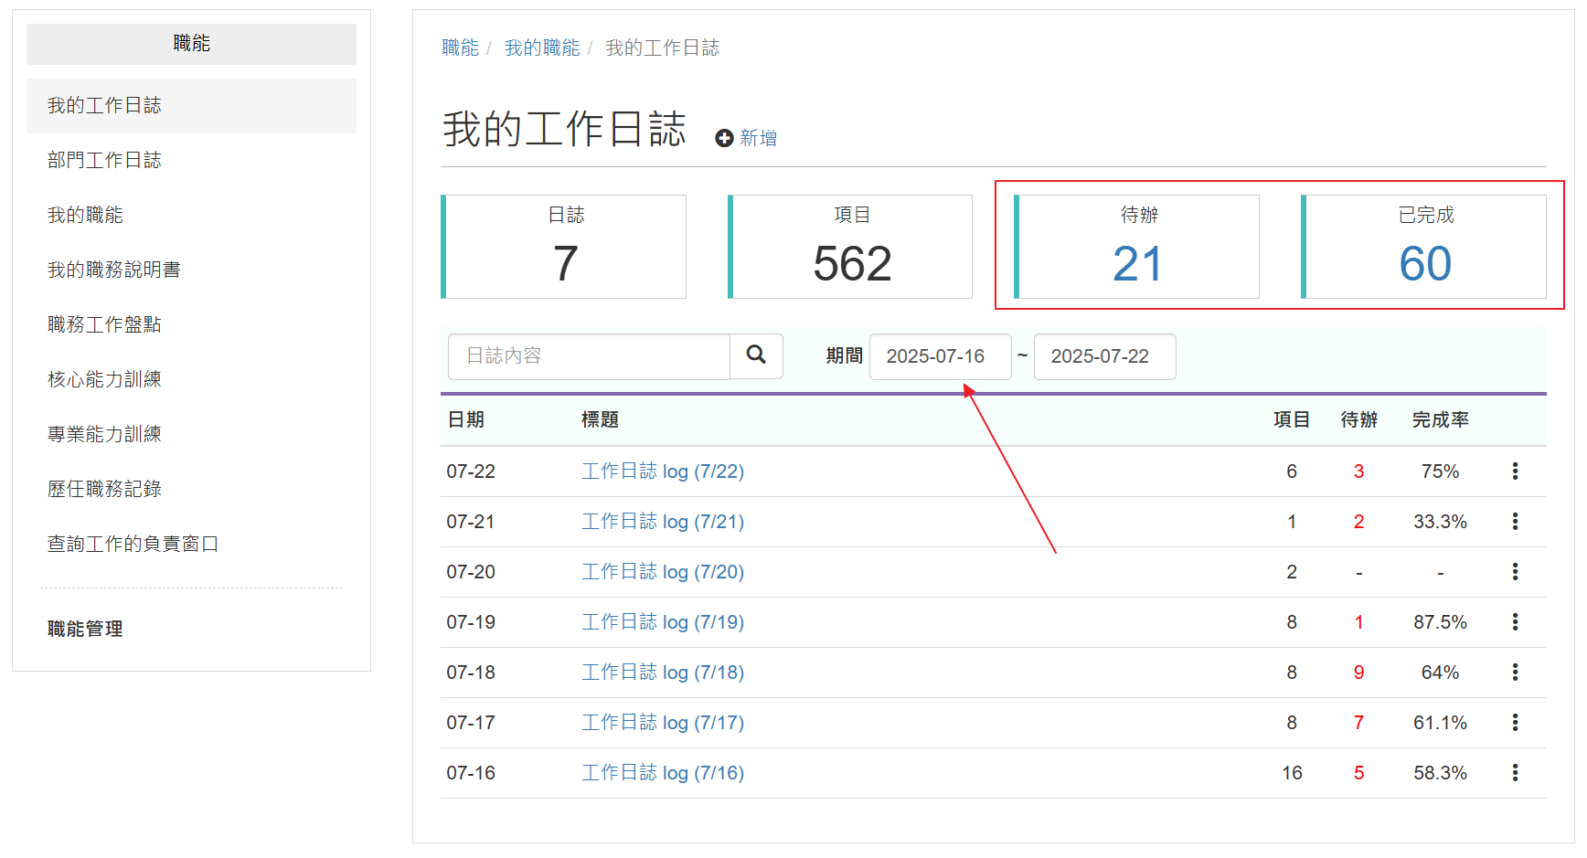Click the 完成率 column header
Viewport: 1587px width, 858px height.
1440,419
